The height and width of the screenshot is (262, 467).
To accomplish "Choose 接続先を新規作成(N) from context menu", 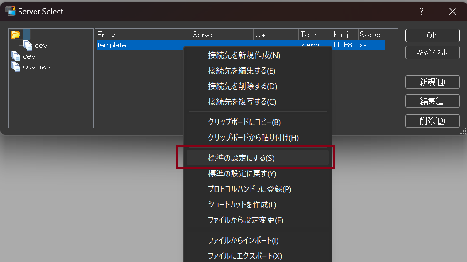I will click(x=244, y=55).
